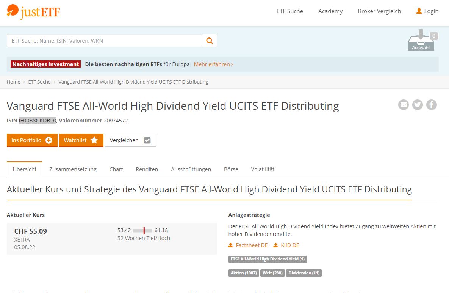Switch to the Zusammensetzung tab
The image size is (449, 293).
(x=73, y=169)
